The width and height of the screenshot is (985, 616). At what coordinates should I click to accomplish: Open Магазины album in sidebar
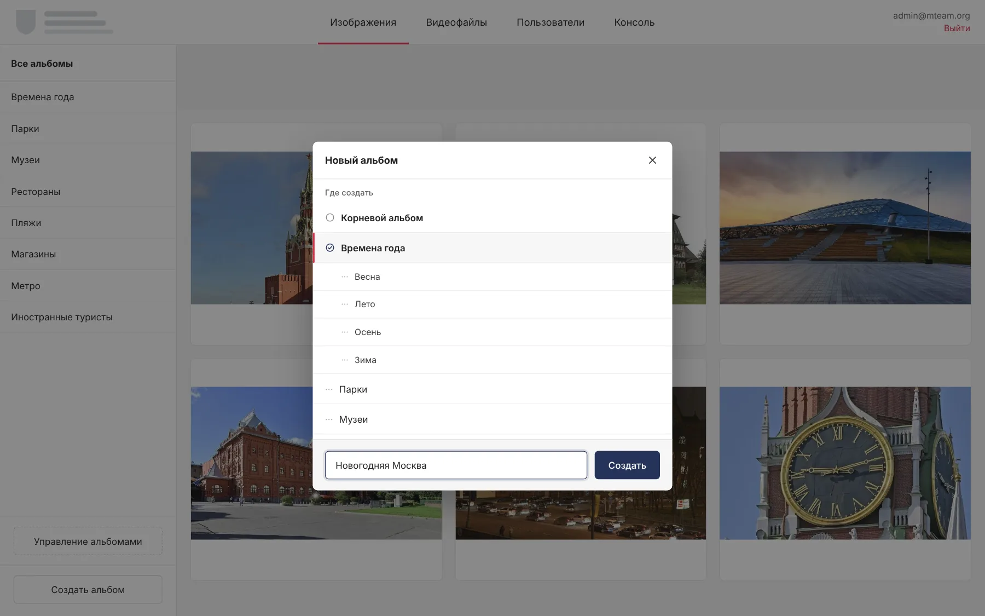coord(88,254)
